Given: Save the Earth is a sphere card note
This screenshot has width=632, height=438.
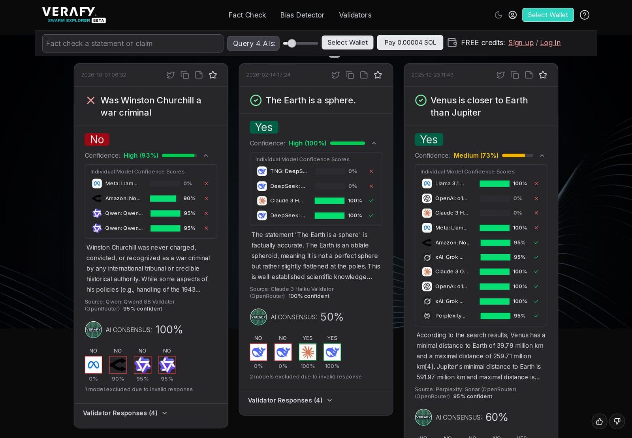Looking at the screenshot, I should [364, 75].
